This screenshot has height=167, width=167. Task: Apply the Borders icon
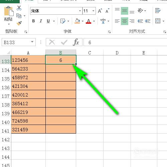click(x=63, y=21)
